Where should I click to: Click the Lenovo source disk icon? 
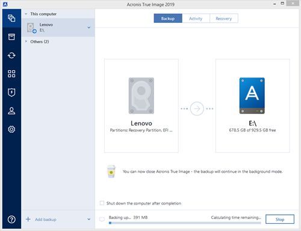[x=141, y=95]
